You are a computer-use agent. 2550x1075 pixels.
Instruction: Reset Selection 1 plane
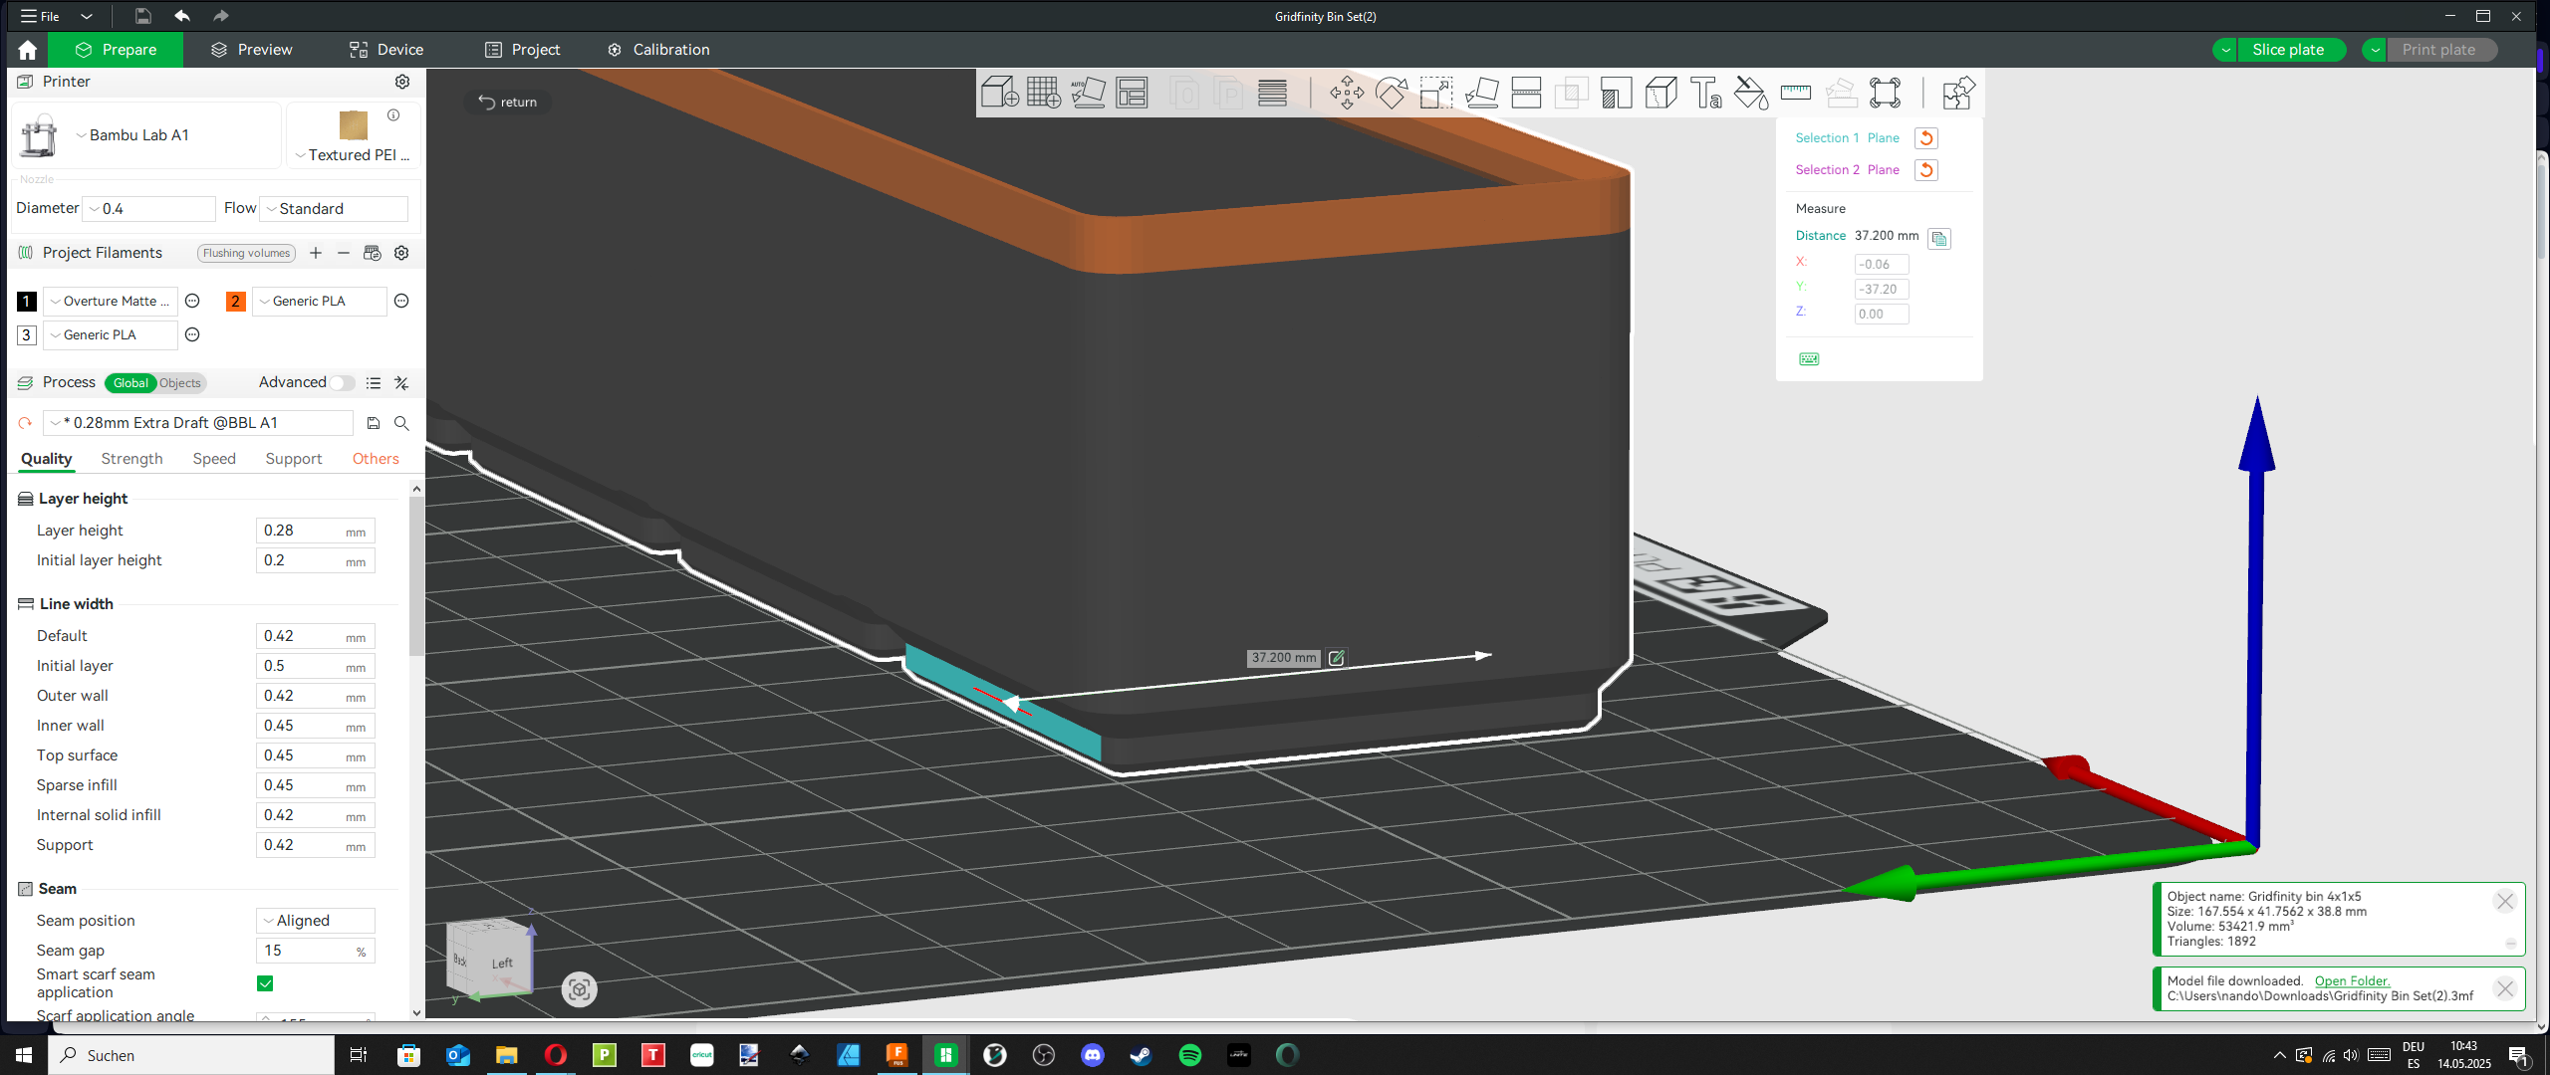point(1926,138)
